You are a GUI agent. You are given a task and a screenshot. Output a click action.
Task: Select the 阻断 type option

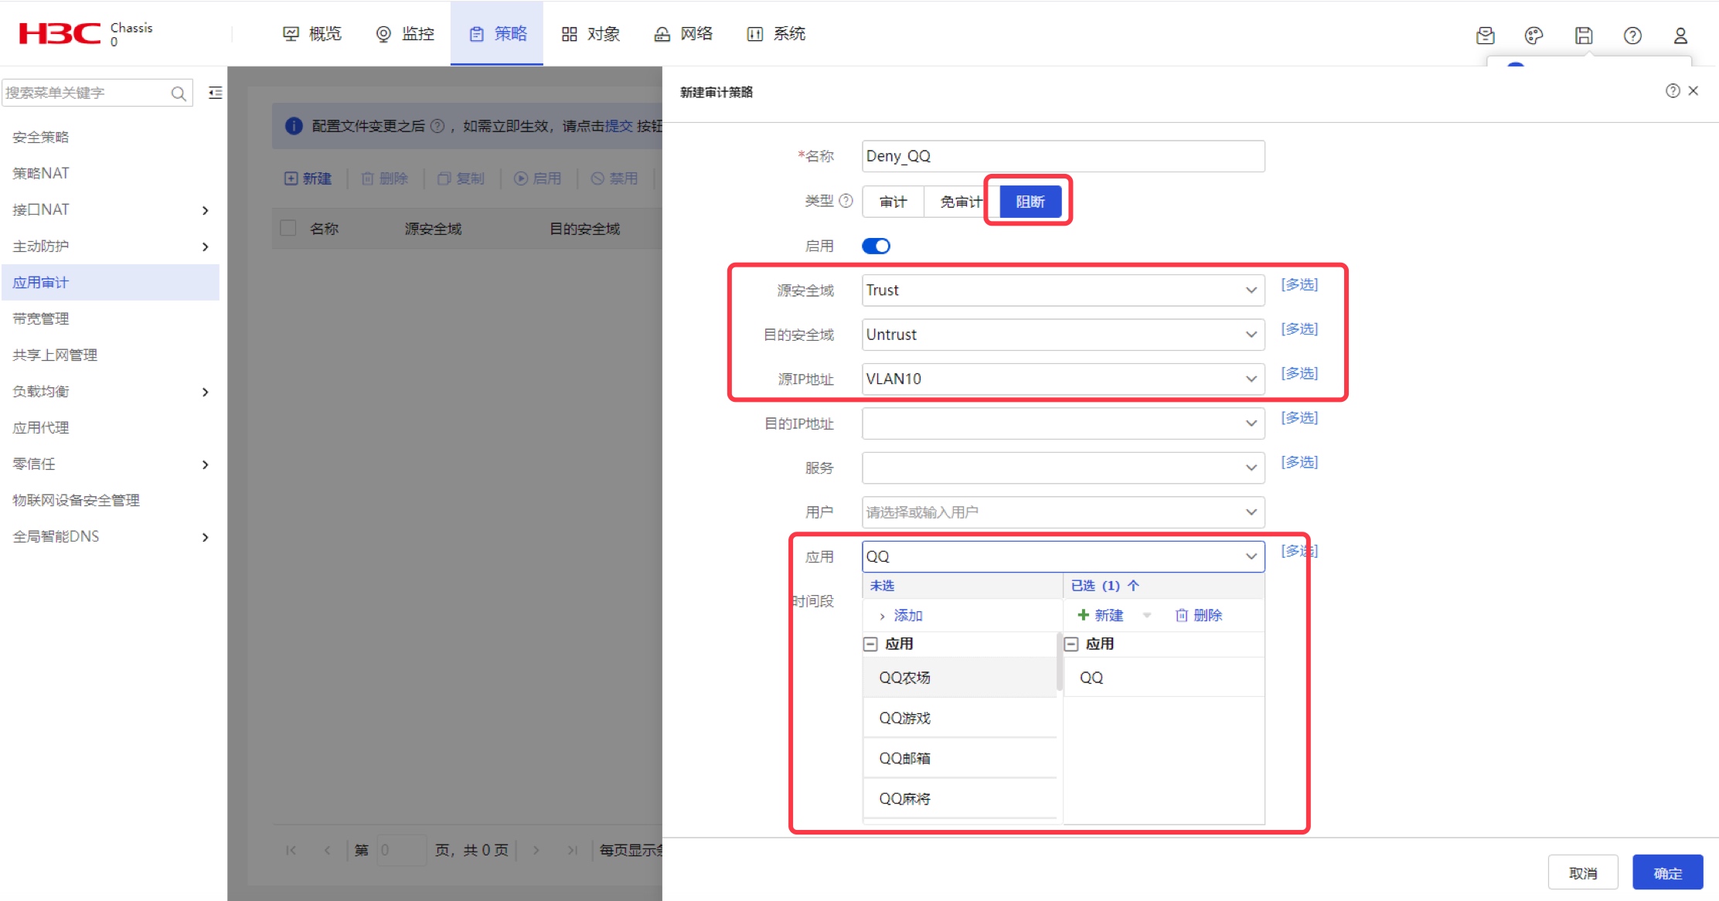coord(1030,202)
